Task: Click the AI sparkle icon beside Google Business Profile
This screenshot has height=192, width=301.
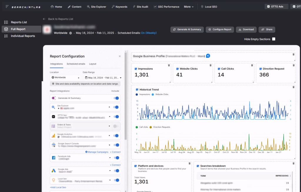Action: point(208,56)
